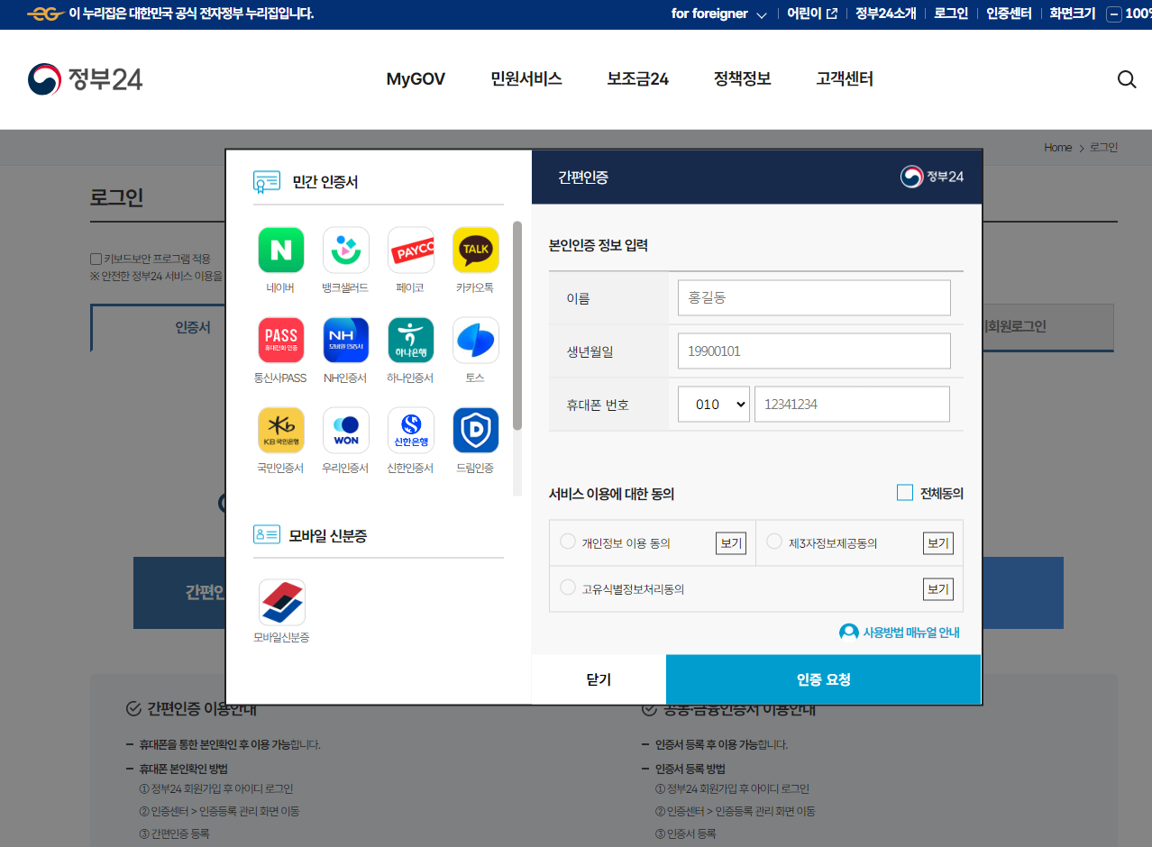Check 키보드보안 프로그램 적용
The width and height of the screenshot is (1152, 847).
(x=95, y=259)
